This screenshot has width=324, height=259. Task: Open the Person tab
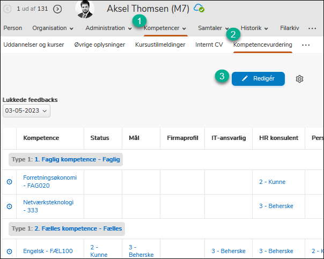(13, 28)
